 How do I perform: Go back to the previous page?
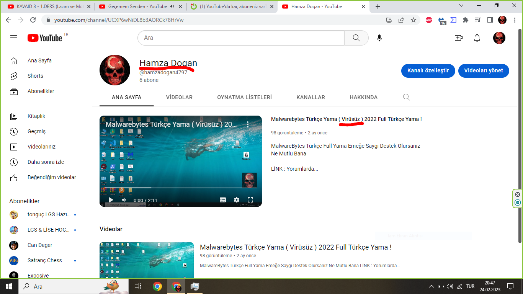(9, 20)
